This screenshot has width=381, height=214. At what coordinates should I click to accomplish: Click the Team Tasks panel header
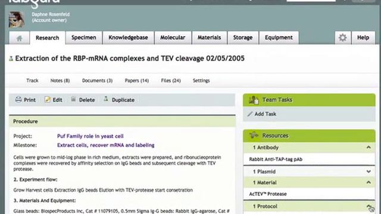click(309, 100)
